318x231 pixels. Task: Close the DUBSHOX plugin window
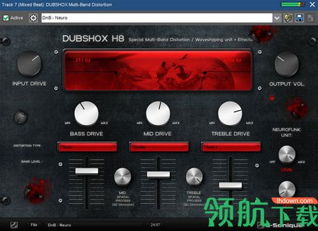click(x=312, y=4)
